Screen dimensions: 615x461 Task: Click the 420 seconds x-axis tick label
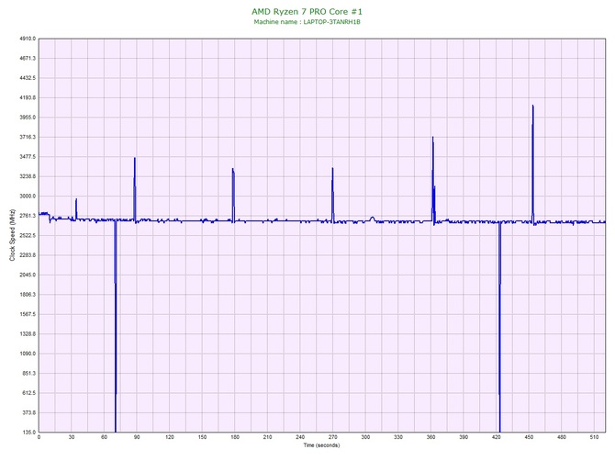tap(497, 437)
